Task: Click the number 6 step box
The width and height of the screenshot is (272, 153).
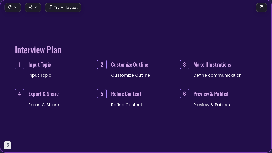Action: point(185,94)
